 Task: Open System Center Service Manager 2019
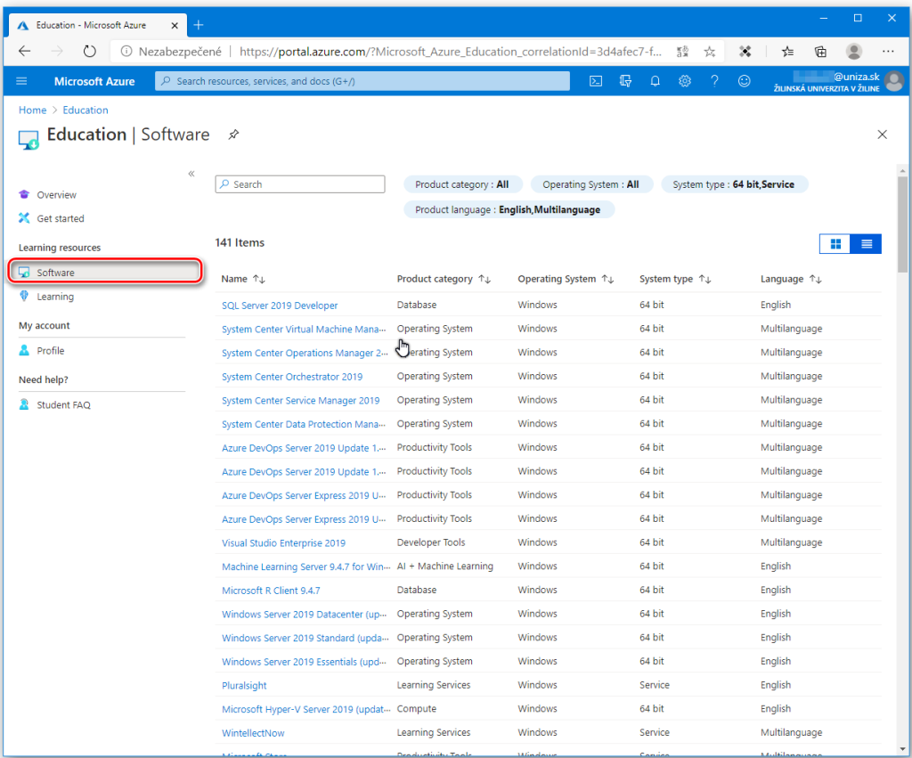[301, 401]
